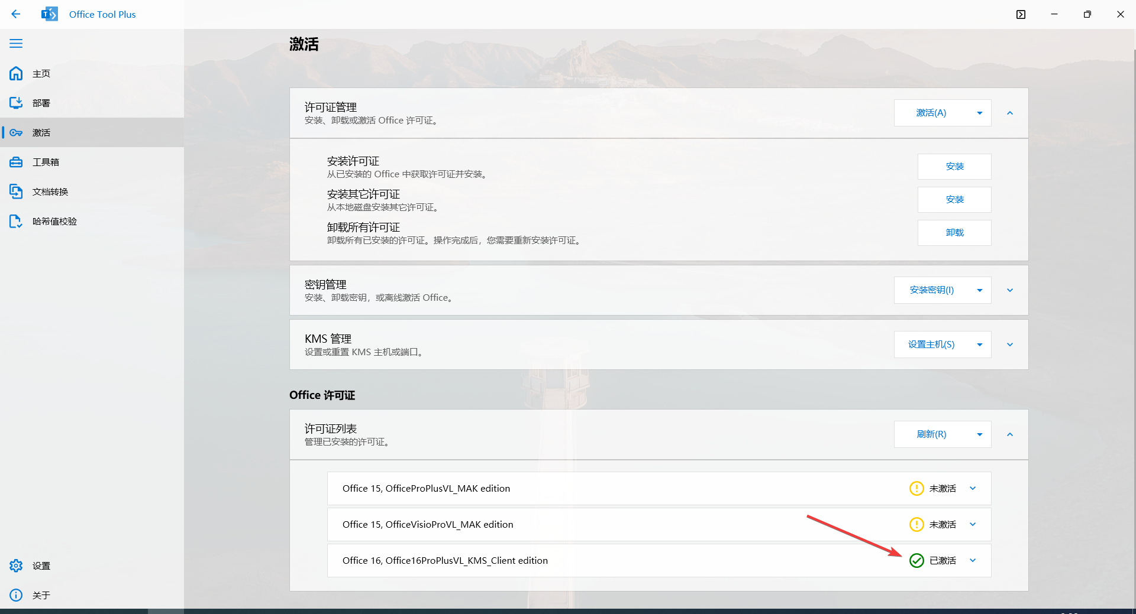The image size is (1136, 614).
Task: Expand Office16ProPlusVL_KMS_Client license details
Action: click(x=973, y=560)
